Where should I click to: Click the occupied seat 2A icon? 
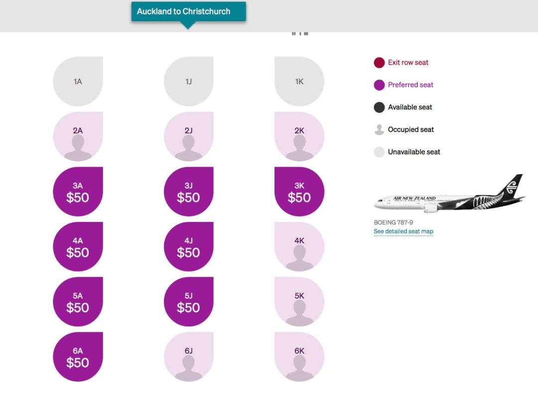[78, 136]
